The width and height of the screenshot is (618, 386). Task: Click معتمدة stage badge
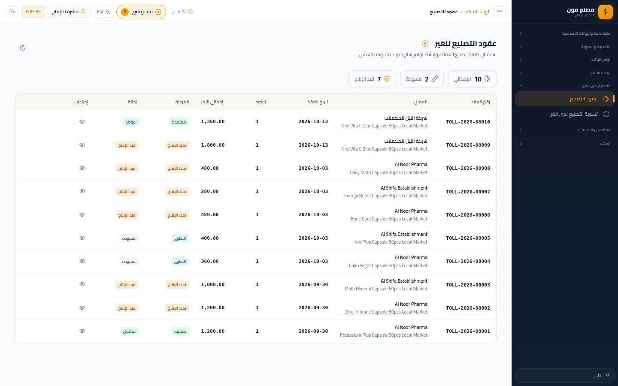179,122
